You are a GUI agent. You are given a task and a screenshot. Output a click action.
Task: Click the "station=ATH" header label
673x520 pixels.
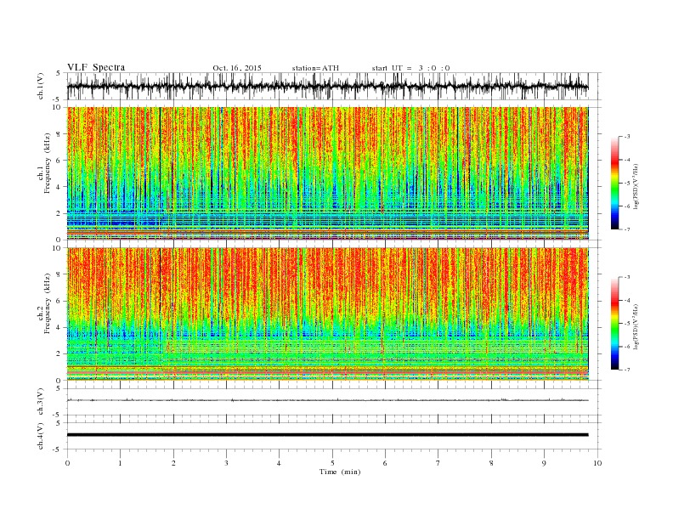pos(315,68)
